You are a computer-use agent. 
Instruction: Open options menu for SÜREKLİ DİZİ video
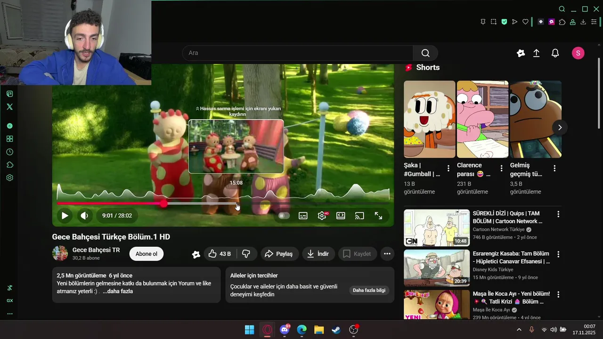coord(558,214)
